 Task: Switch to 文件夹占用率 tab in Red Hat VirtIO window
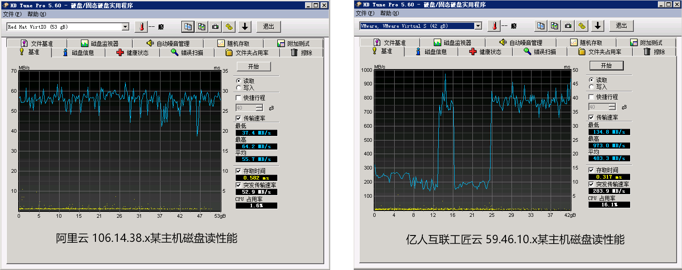(x=247, y=53)
